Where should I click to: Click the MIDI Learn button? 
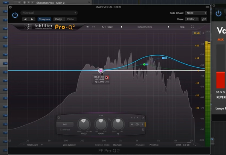32,145
